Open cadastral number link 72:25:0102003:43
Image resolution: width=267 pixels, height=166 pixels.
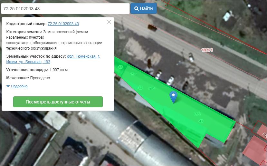click(x=63, y=24)
